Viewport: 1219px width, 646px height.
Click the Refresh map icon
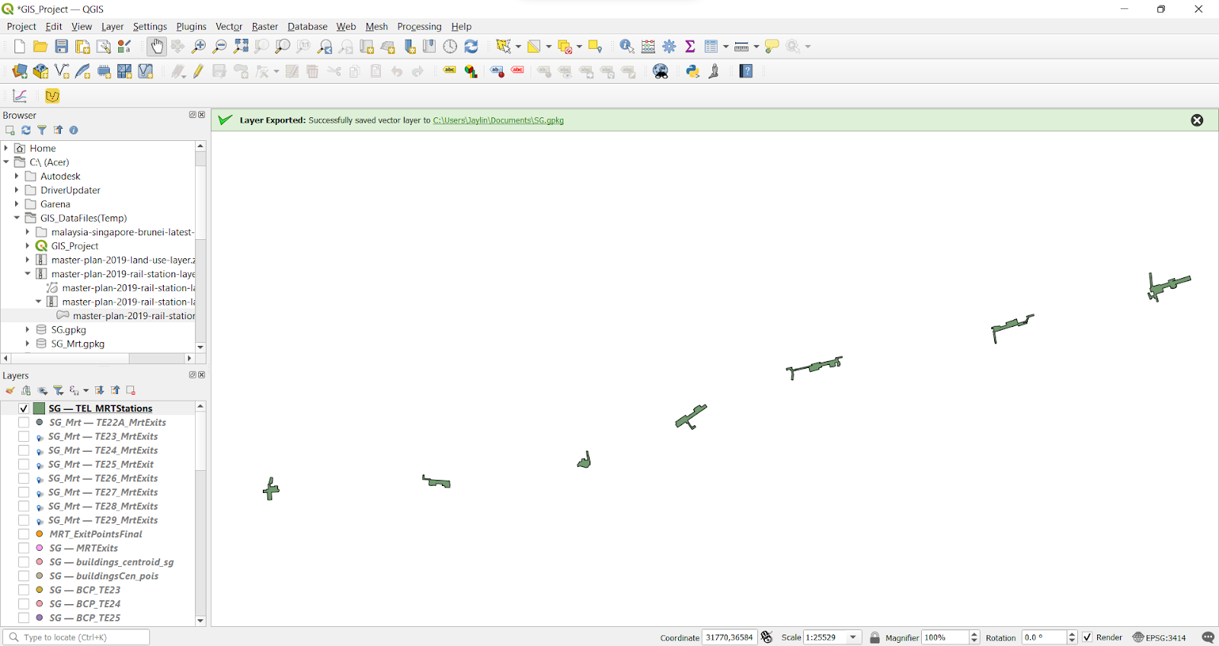coord(472,46)
